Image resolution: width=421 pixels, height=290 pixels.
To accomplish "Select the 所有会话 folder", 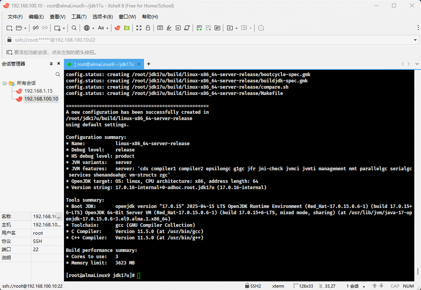I will pos(26,83).
